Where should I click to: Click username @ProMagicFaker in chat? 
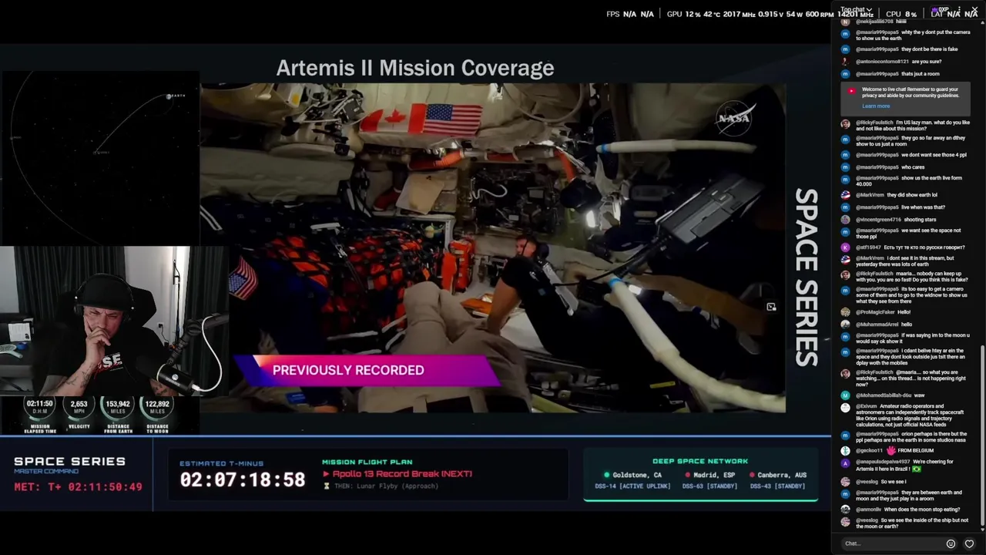tap(874, 312)
